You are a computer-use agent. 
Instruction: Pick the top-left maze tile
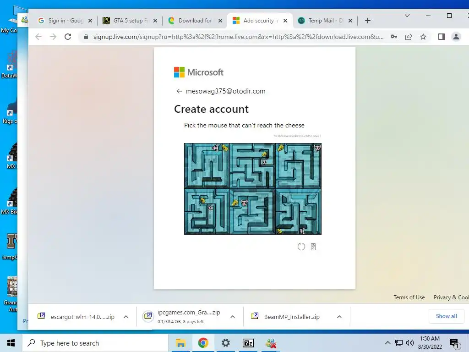coord(207,166)
